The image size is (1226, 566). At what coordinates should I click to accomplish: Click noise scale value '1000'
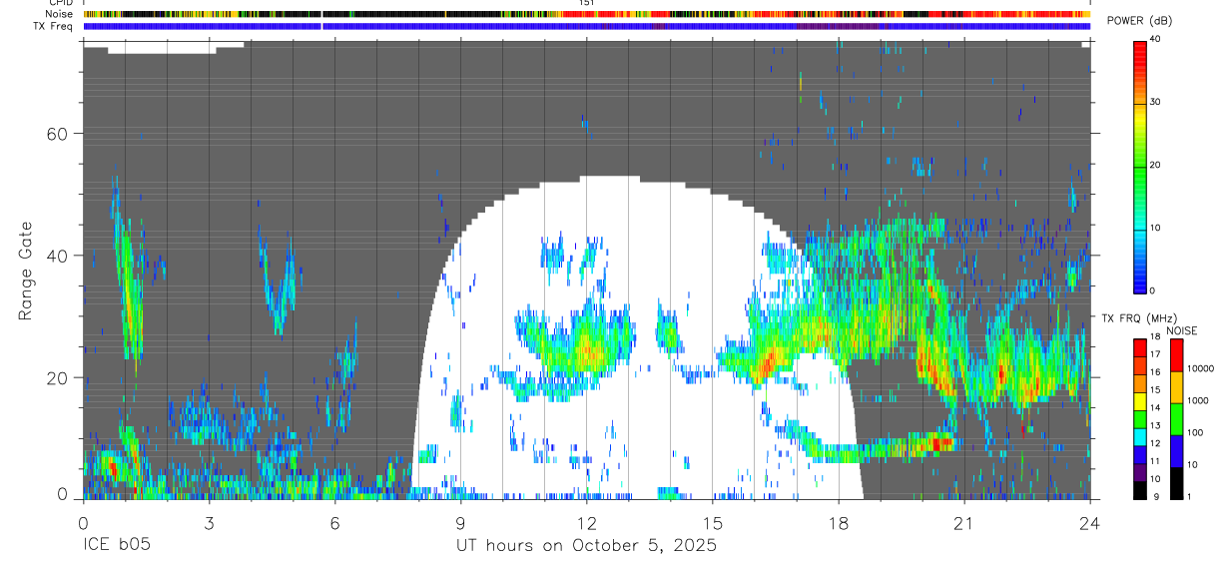[x=1197, y=401]
